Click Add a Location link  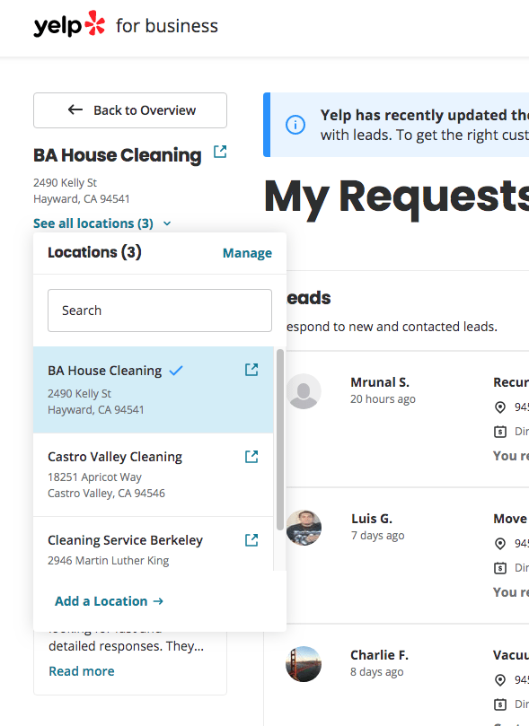coord(110,601)
